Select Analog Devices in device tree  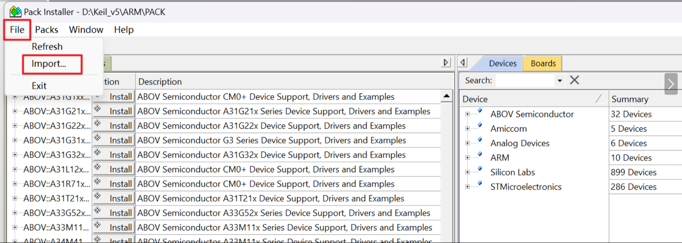520,143
